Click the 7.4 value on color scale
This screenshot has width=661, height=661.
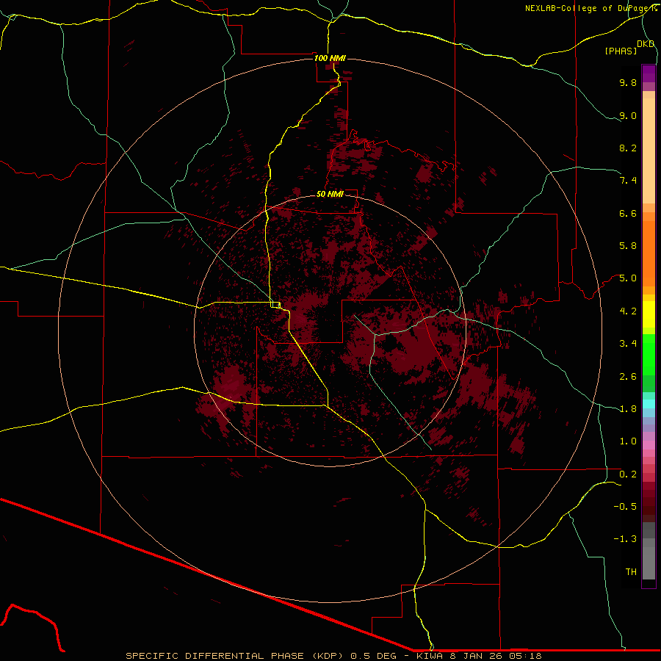click(628, 181)
